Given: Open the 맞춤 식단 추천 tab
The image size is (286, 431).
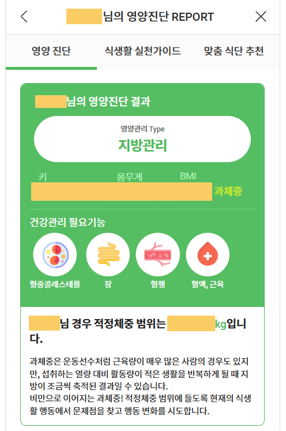Looking at the screenshot, I should 234,51.
